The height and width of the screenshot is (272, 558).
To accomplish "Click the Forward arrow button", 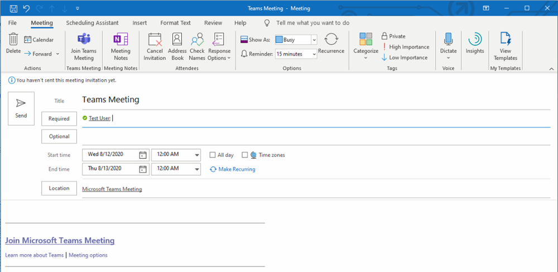I will coord(38,54).
